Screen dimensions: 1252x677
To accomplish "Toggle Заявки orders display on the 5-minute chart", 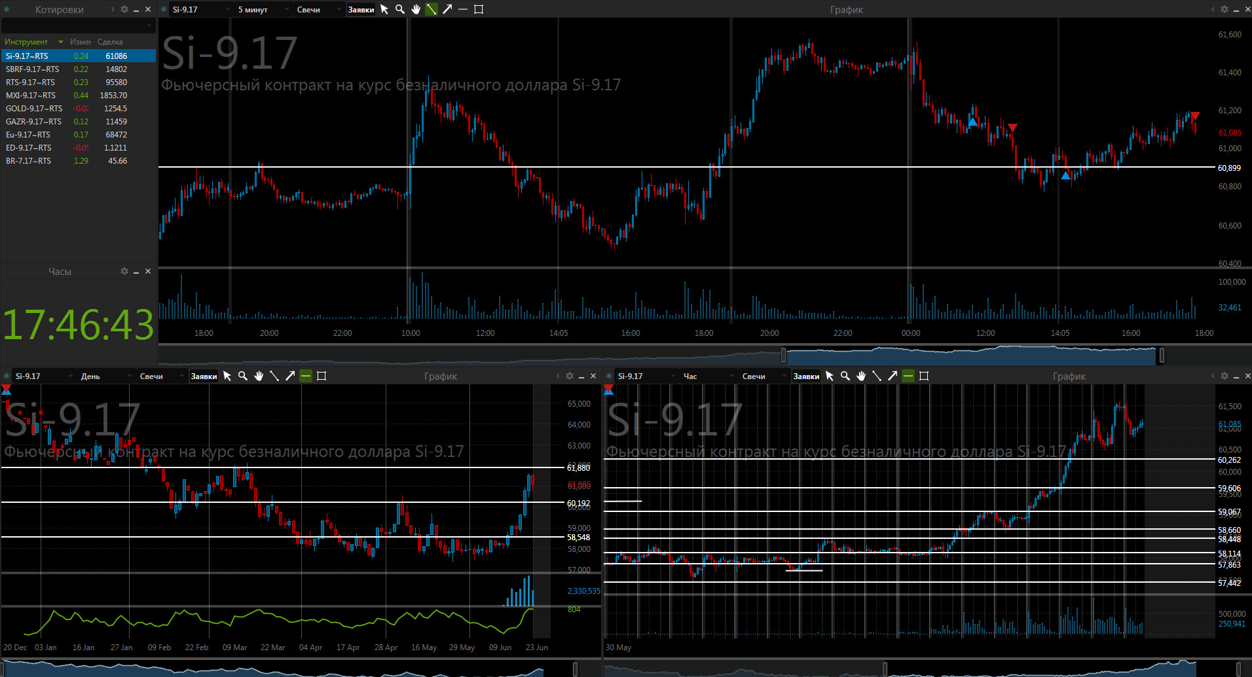I will 361,9.
